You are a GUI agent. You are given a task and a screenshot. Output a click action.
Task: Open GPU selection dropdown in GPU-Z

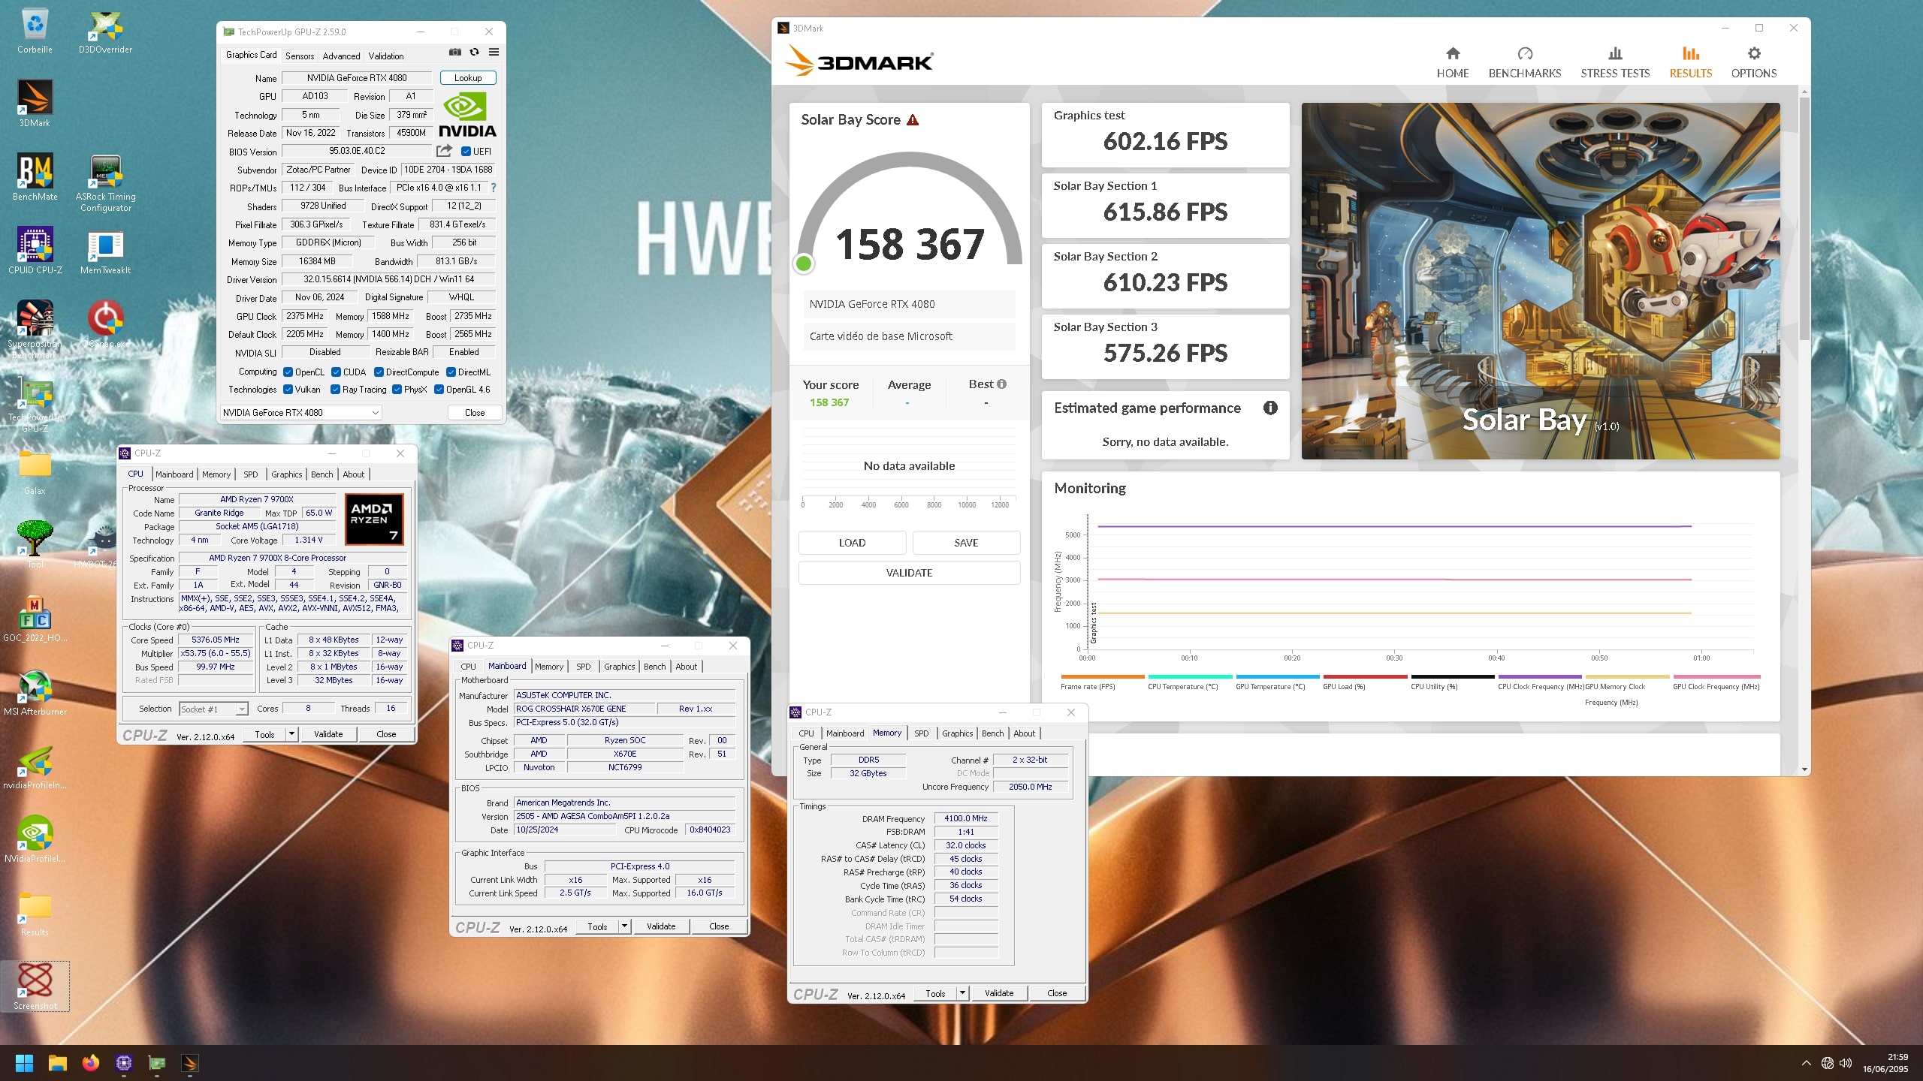point(301,412)
